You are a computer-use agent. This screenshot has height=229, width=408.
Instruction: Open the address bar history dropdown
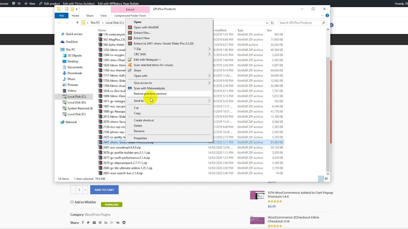(x=267, y=23)
